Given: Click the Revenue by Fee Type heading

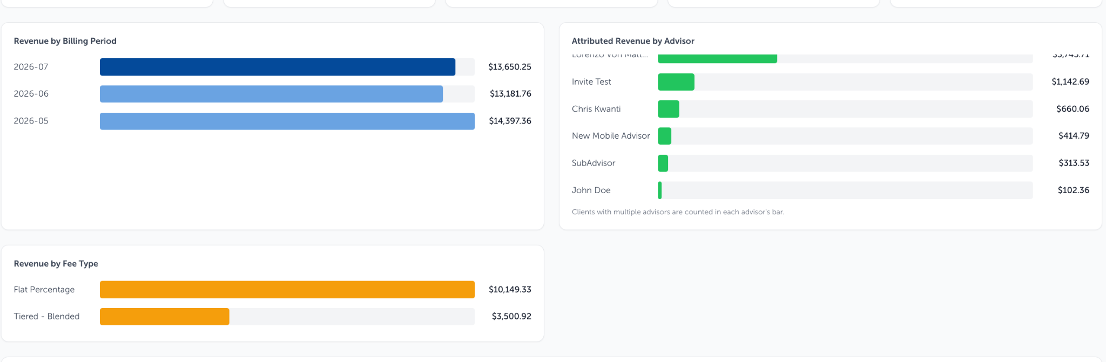Looking at the screenshot, I should point(56,264).
